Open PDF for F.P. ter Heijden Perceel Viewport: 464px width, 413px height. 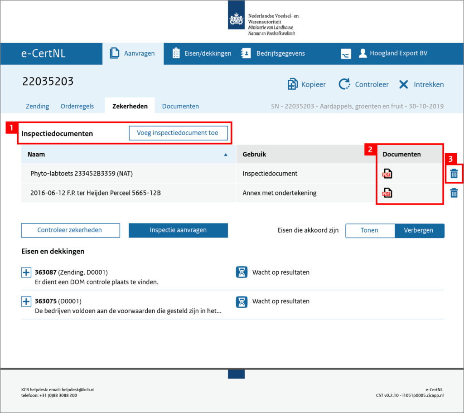[387, 193]
